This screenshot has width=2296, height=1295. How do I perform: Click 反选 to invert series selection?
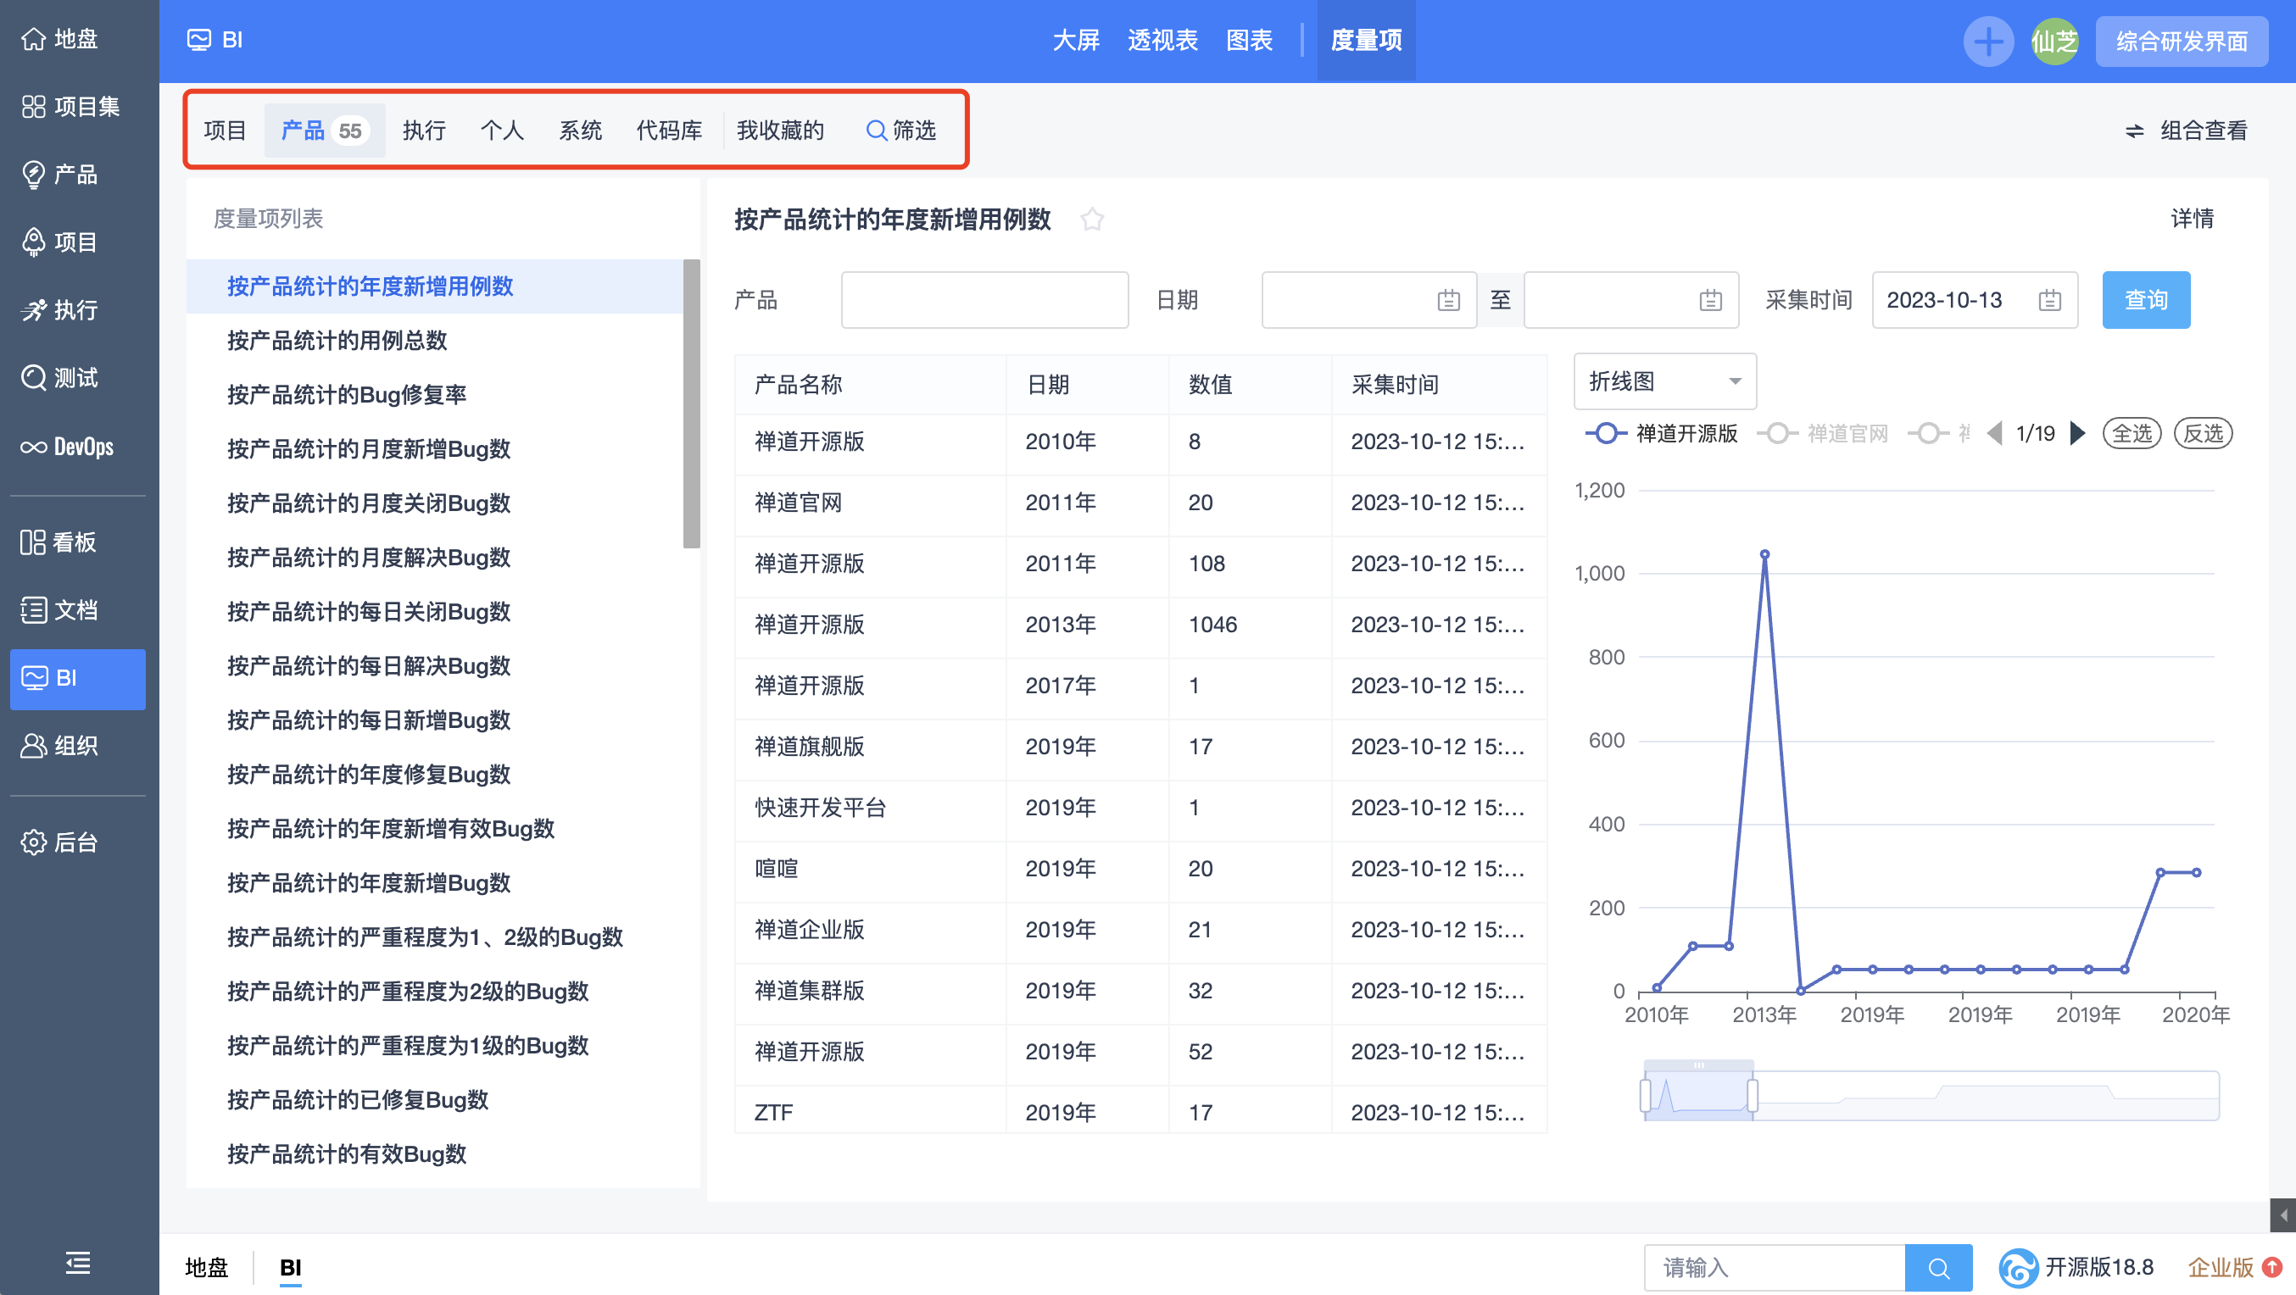click(x=2203, y=433)
